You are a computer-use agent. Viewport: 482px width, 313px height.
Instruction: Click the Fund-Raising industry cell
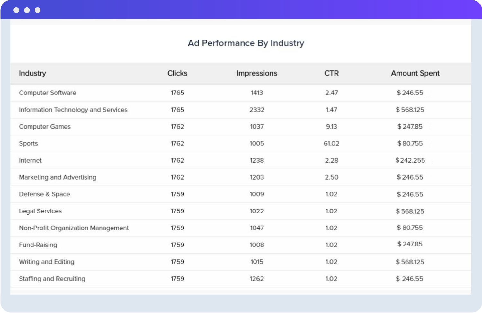pyautogui.click(x=38, y=245)
